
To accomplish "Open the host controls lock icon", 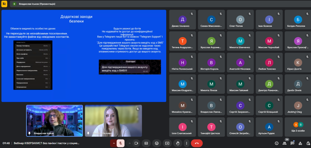I will tap(308, 143).
